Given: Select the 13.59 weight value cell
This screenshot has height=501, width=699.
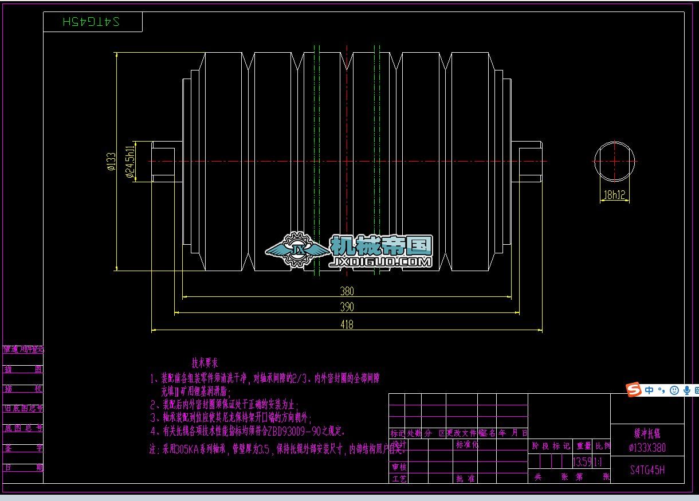Looking at the screenshot, I should click(x=582, y=461).
